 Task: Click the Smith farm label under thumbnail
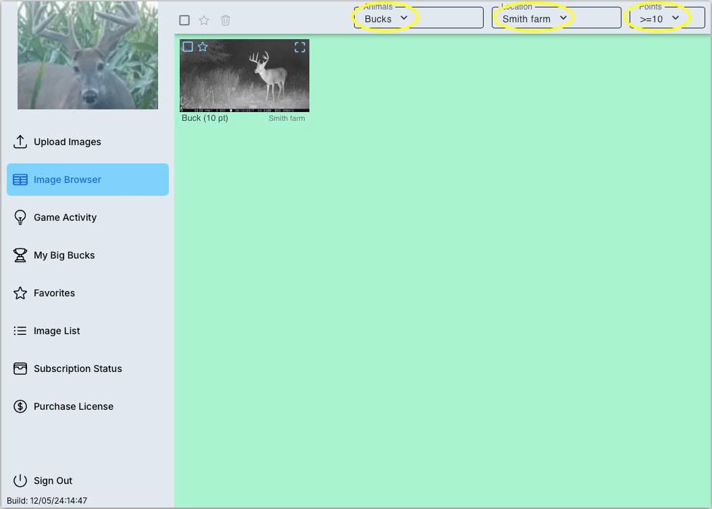[286, 118]
